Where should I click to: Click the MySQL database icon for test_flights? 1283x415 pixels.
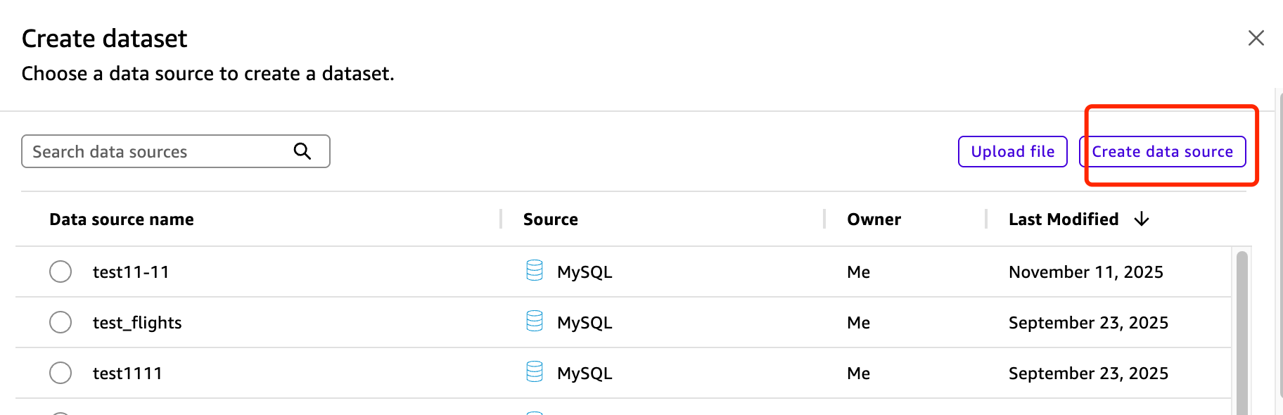[x=535, y=321]
